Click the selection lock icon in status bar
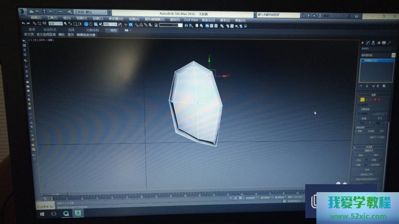The height and width of the screenshot is (224, 399). click(235, 198)
